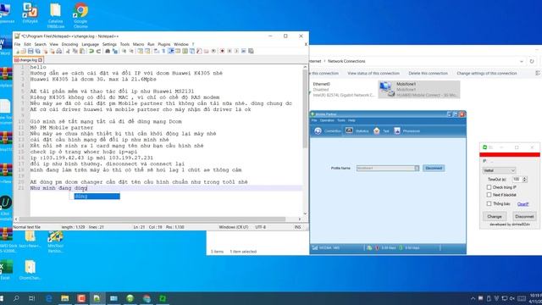
Task: Click the Task View icon in the taskbar
Action: [32, 298]
